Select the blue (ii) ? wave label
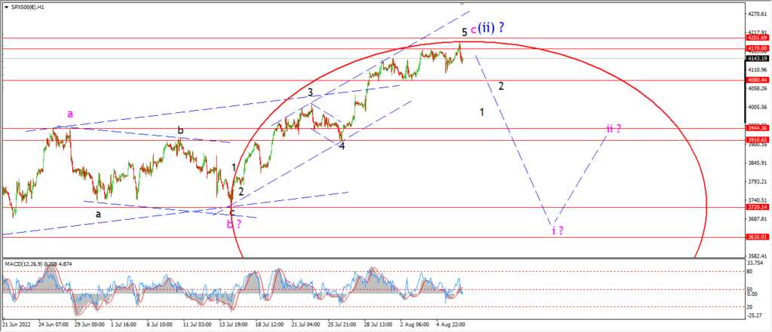This screenshot has height=332, width=772. [x=491, y=28]
